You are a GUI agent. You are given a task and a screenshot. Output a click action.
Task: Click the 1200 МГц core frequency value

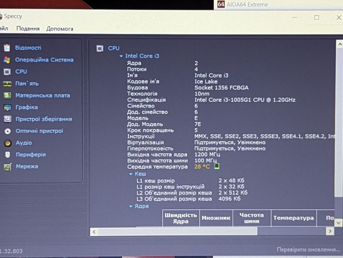point(207,154)
